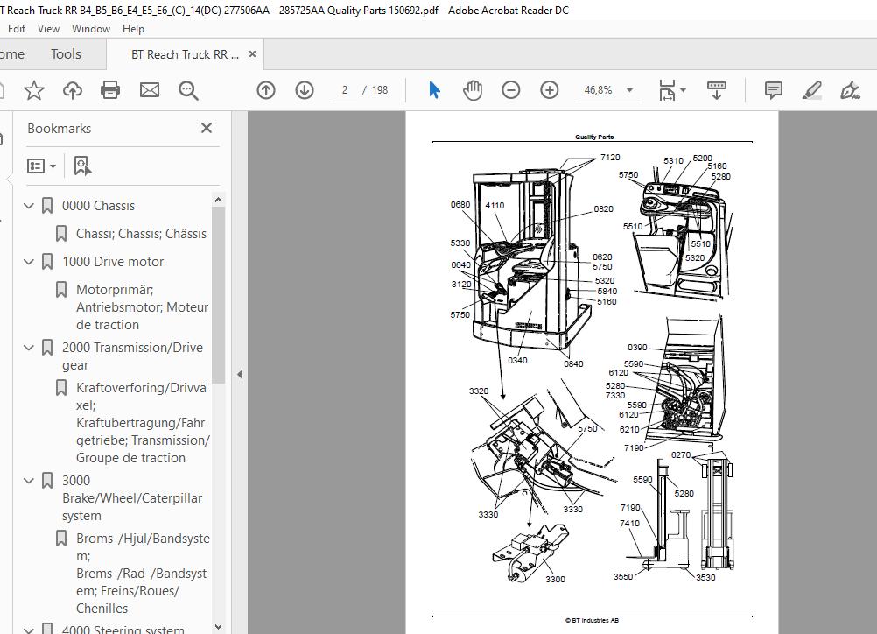Close the Bookmarks panel

pyautogui.click(x=207, y=128)
